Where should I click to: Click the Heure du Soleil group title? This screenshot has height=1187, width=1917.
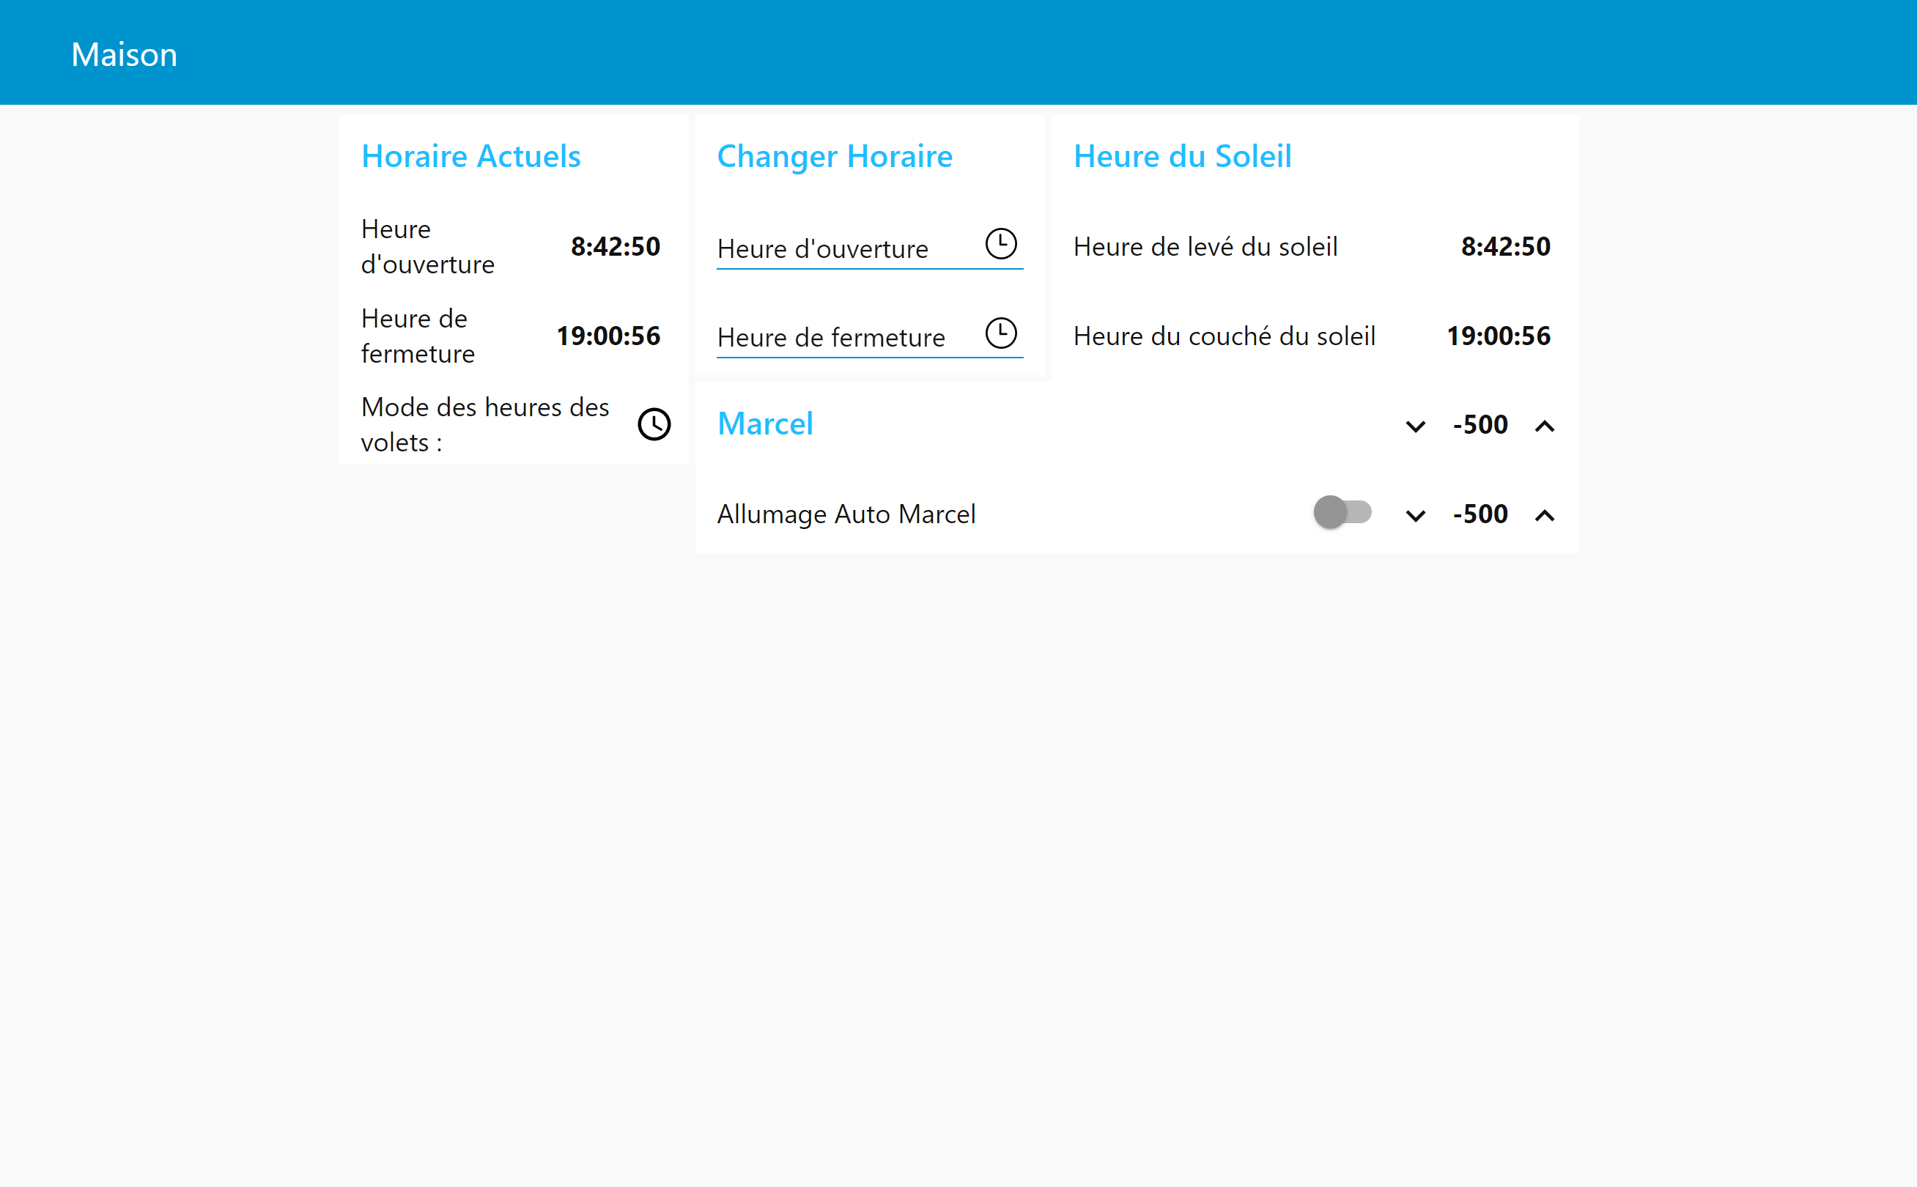(x=1182, y=156)
